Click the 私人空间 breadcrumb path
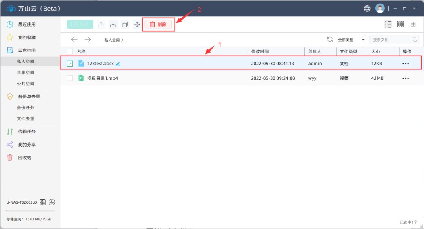This screenshot has height=229, width=424. pos(112,40)
